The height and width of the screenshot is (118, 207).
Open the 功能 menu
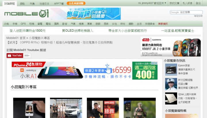(x=6, y=24)
